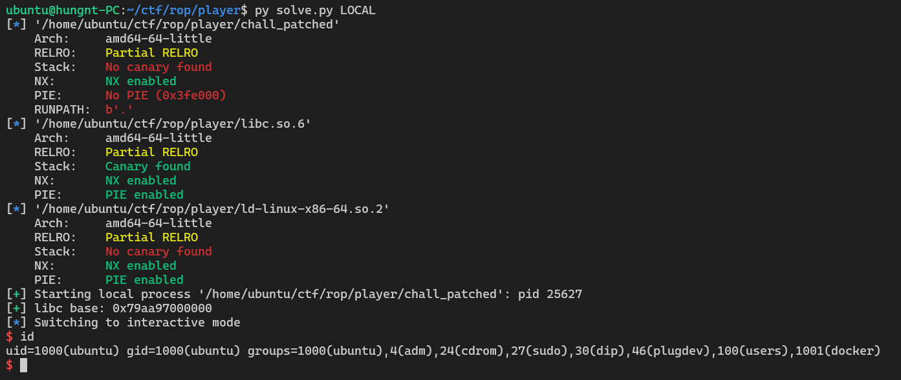The height and width of the screenshot is (380, 901).
Task: Click the red 'No PIE (0x3fe000)' value
Action: [x=166, y=95]
